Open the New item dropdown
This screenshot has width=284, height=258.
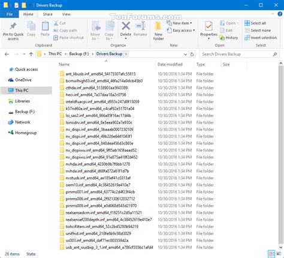[x=179, y=23]
